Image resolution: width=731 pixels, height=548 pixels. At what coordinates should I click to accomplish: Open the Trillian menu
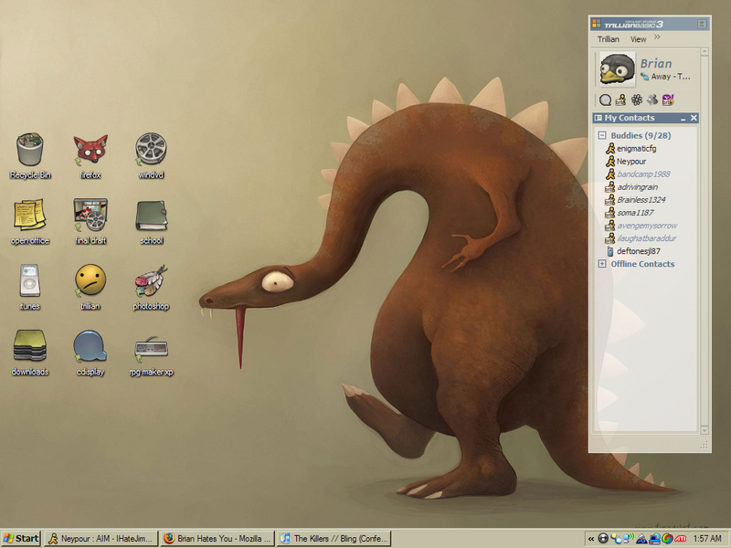click(608, 39)
